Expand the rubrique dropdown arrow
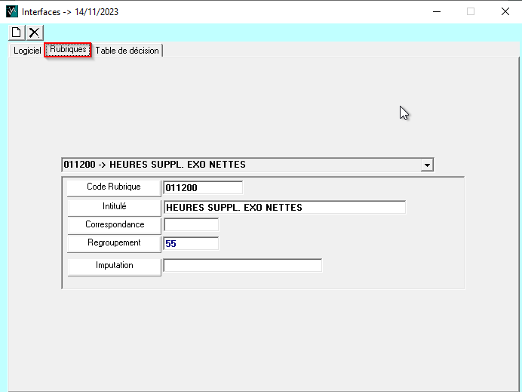522x392 pixels. pos(427,165)
